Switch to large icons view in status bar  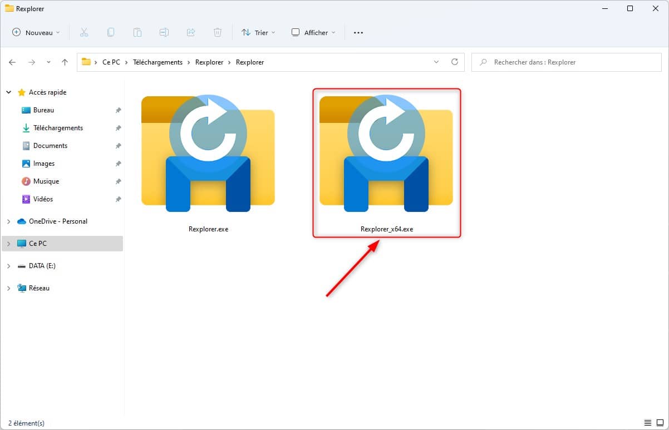click(x=660, y=423)
